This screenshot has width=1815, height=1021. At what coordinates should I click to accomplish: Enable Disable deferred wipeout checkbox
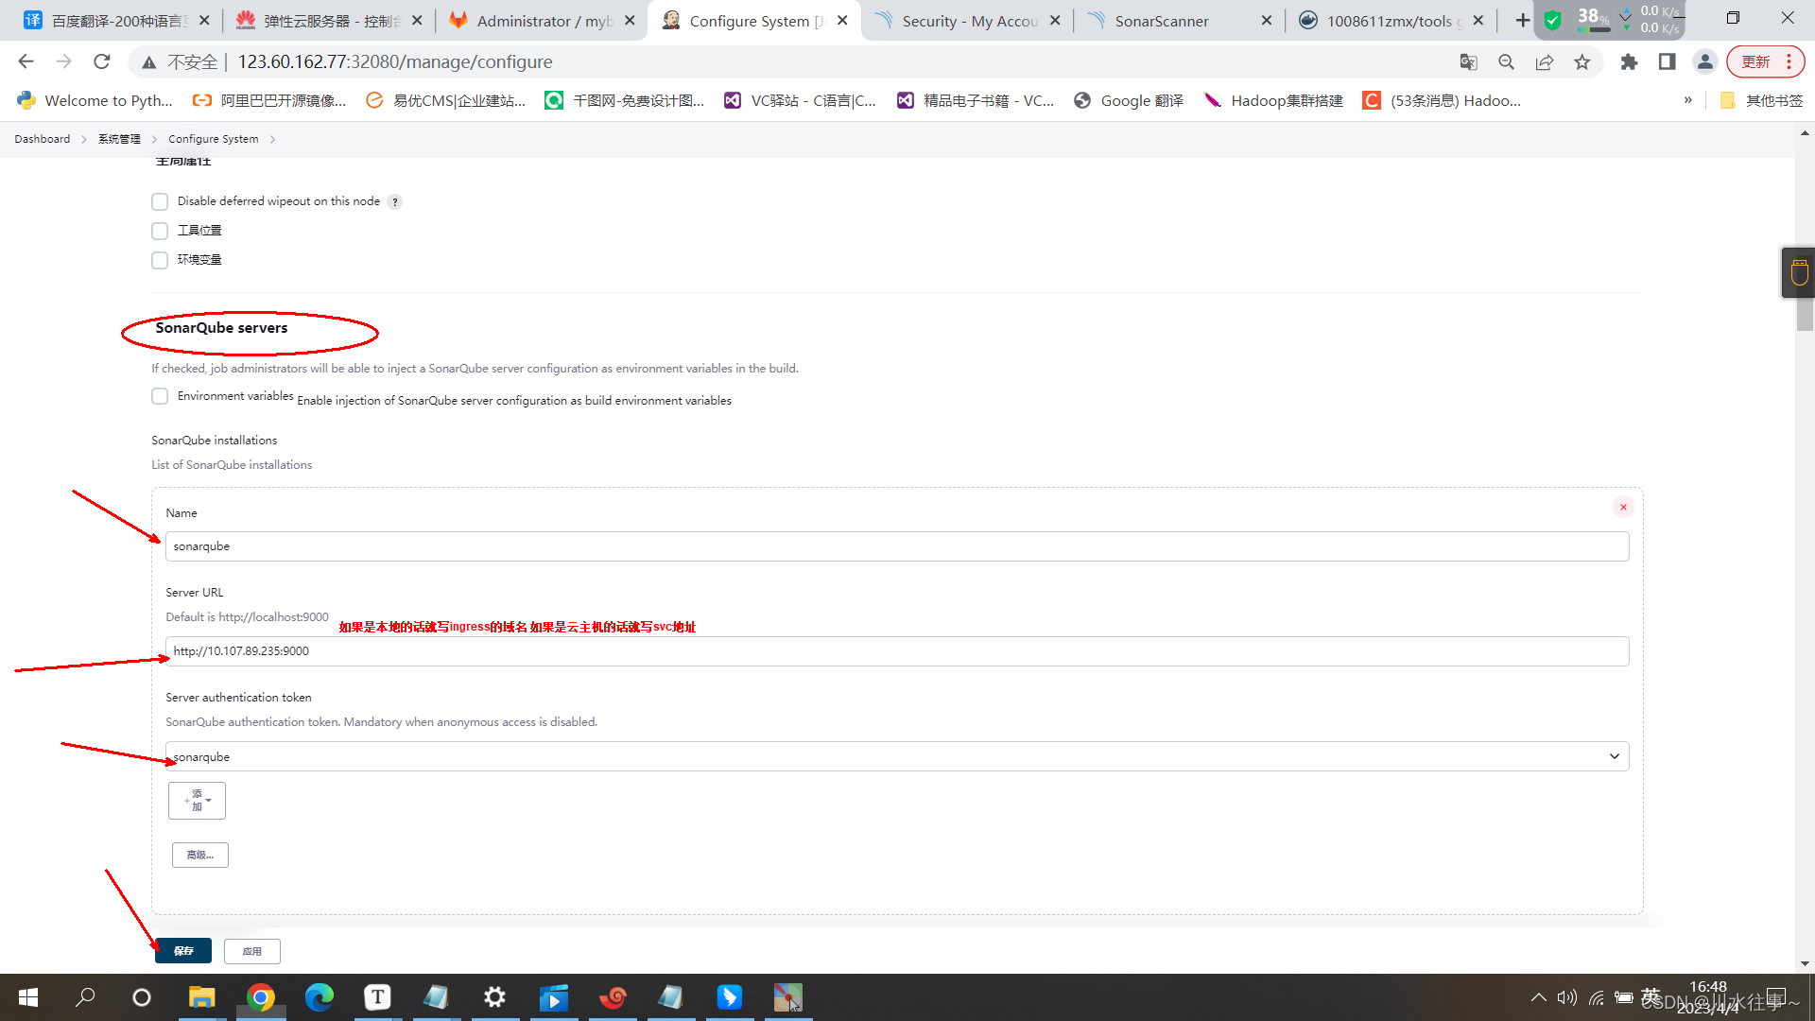point(160,202)
